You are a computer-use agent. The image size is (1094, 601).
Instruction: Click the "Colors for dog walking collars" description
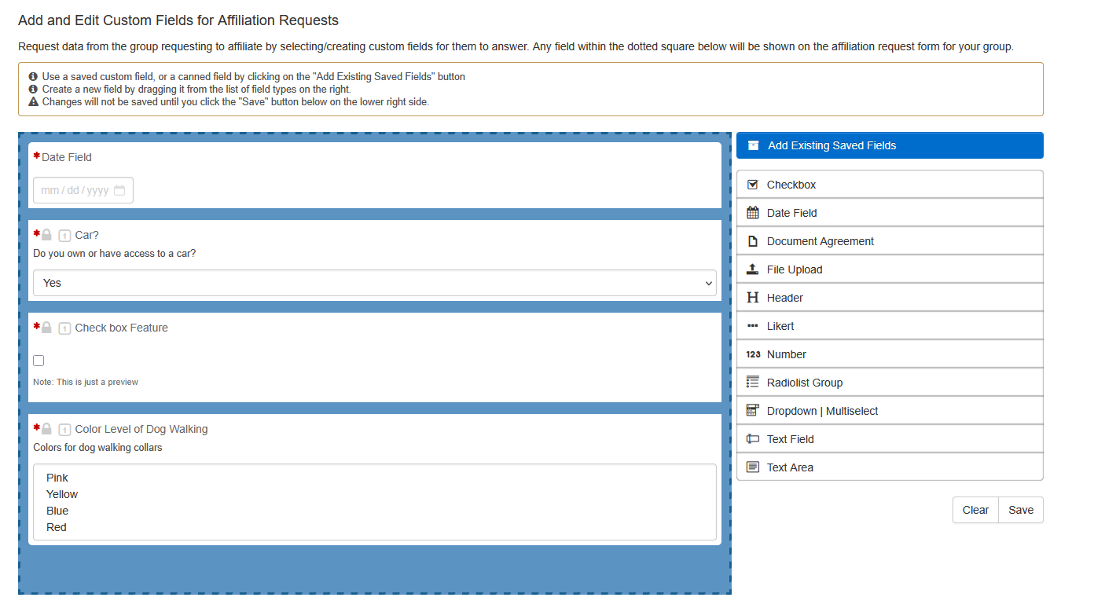click(98, 448)
